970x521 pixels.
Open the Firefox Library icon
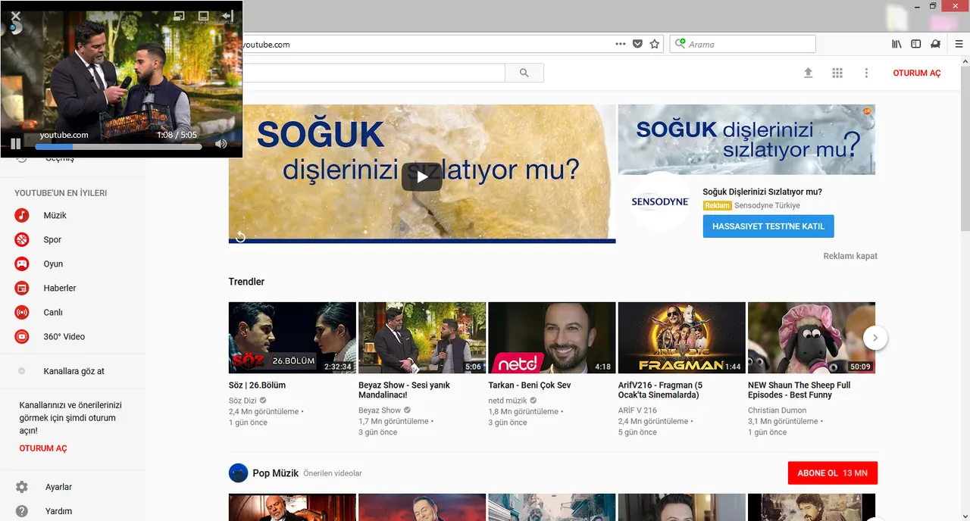point(896,44)
